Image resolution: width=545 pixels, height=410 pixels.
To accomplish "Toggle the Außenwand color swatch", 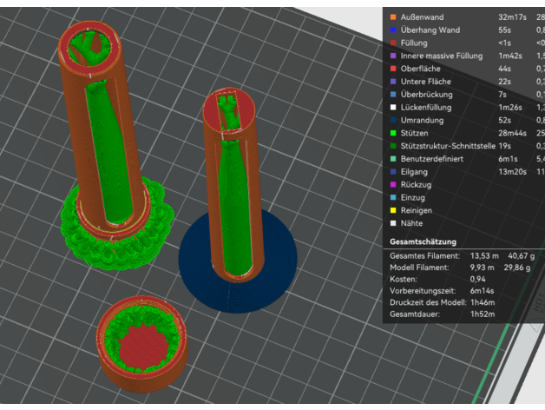I will tap(394, 17).
